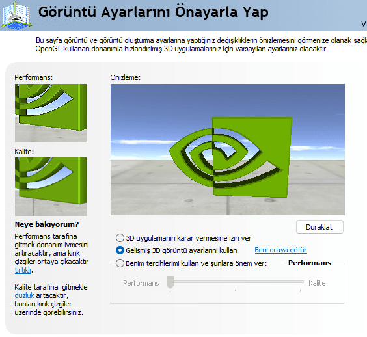
Task: Open the 'Beni oraya götür' link
Action: point(280,250)
